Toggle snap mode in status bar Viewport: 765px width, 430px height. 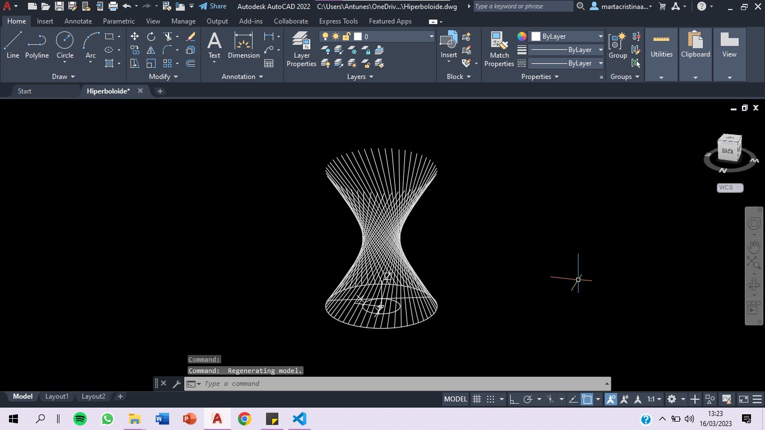pos(491,399)
